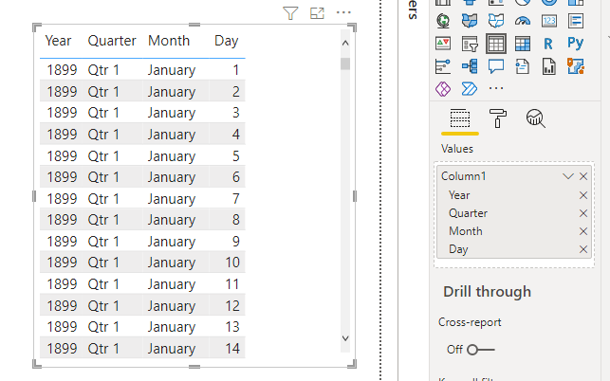Switch to the Format paint roller tab
Viewport: 610px width, 381px height.
pos(497,118)
